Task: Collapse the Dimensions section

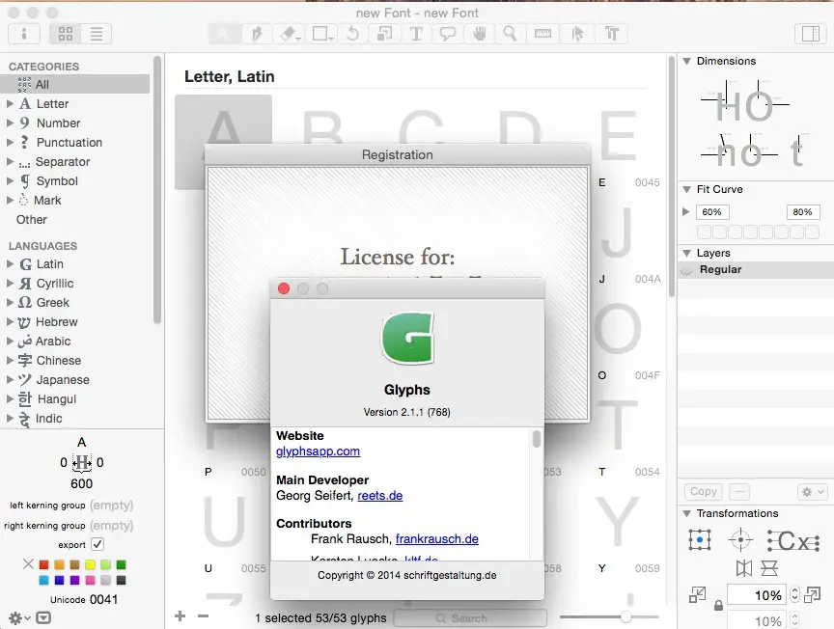Action: (686, 61)
